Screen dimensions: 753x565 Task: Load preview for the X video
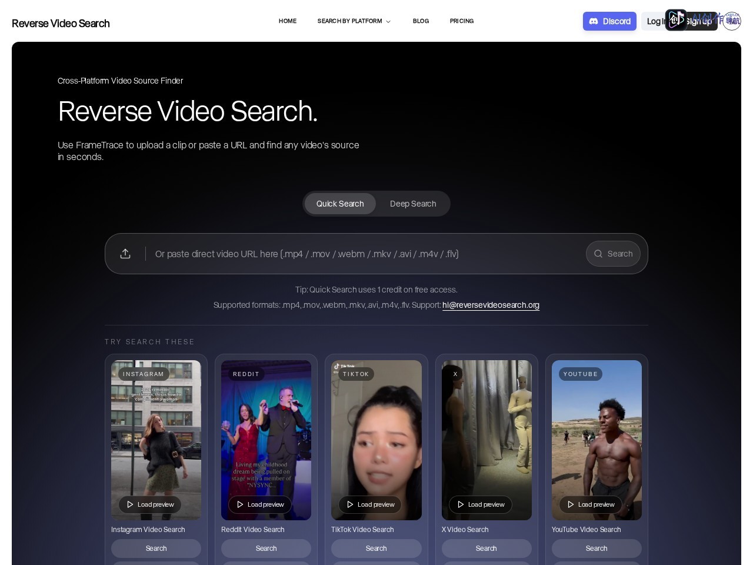(x=481, y=504)
